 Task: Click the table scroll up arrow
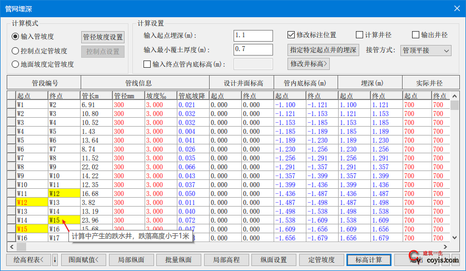[454, 96]
